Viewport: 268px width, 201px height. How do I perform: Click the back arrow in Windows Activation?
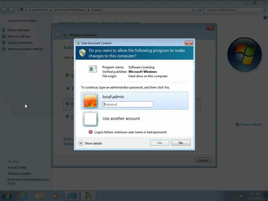(x=57, y=35)
